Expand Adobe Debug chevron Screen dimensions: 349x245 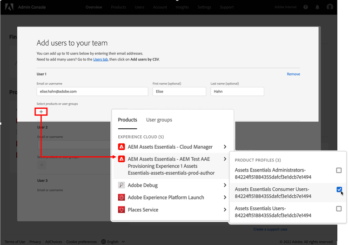(x=225, y=185)
